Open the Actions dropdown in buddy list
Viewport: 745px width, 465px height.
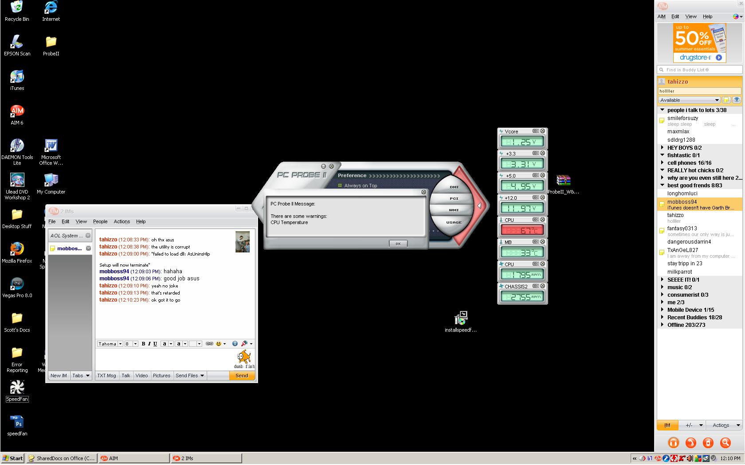pyautogui.click(x=724, y=425)
